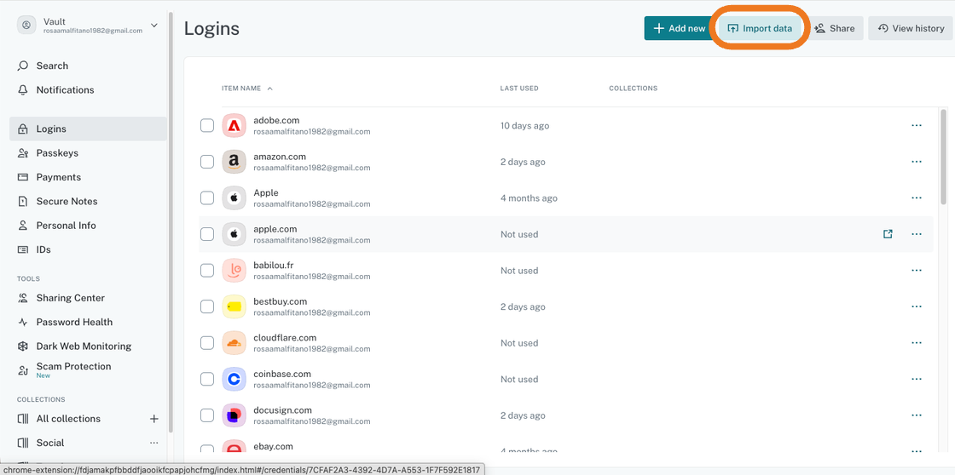Click the Last Used column header
The width and height of the screenshot is (955, 475).
(519, 89)
